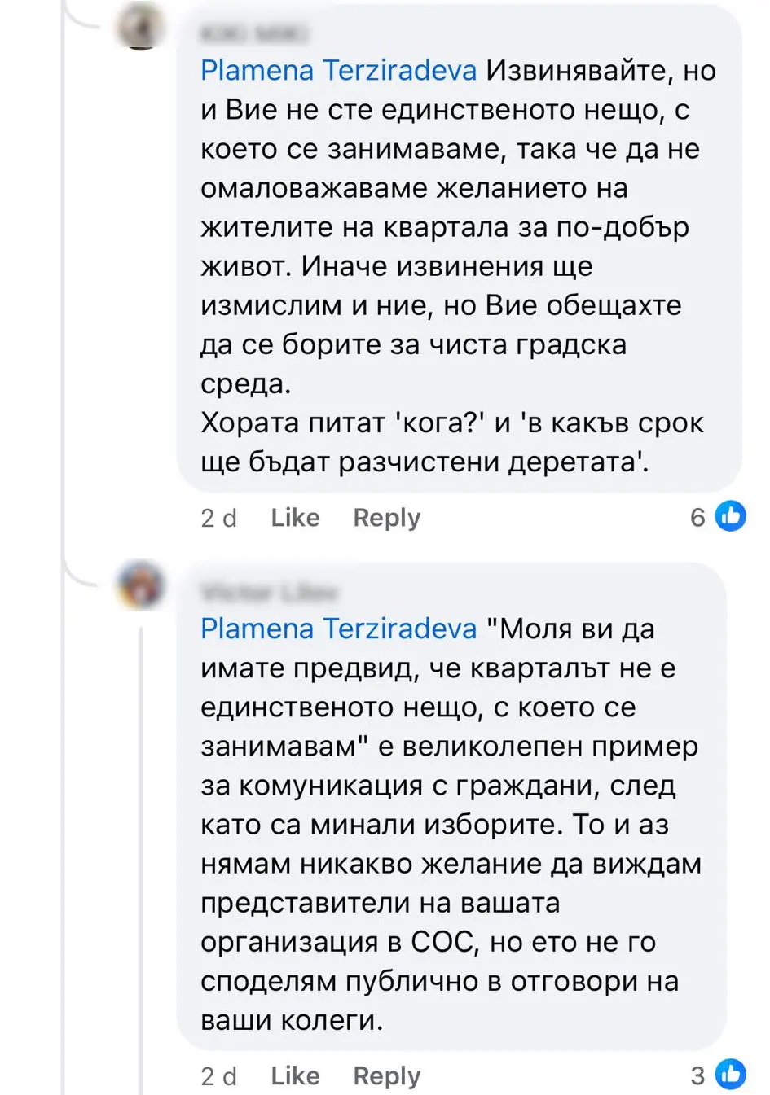Reply to the first comment about the neighborhood
The width and height of the screenshot is (770, 1095).
click(386, 518)
